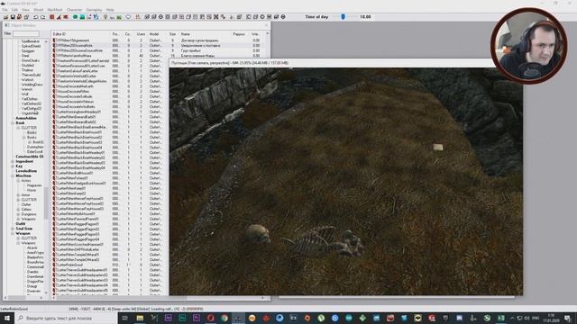
Task: Open Google Chrome from the taskbar
Action: click(224, 318)
